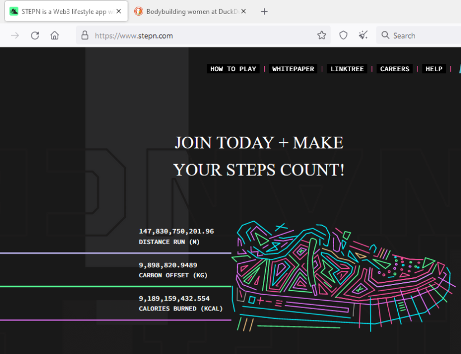Reload the page with the refresh icon

click(x=35, y=36)
